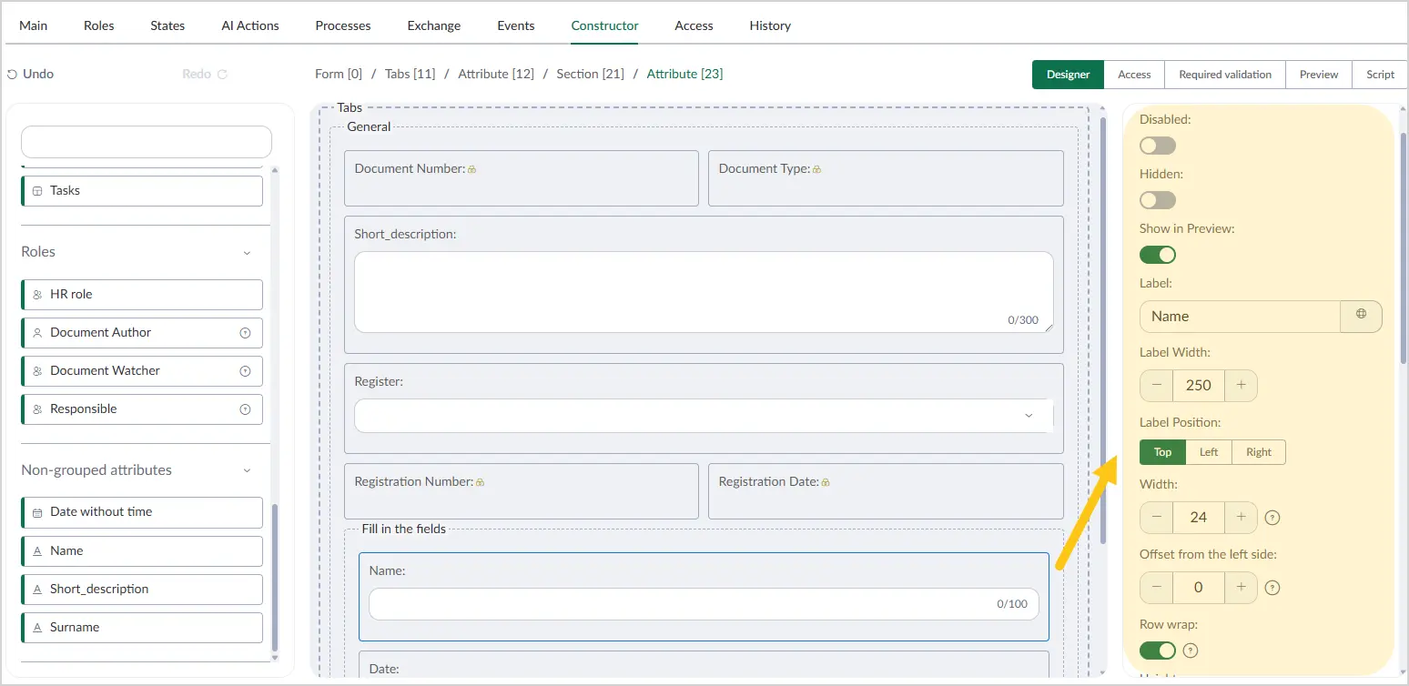
Task: Open the Script mode
Action: (x=1380, y=75)
